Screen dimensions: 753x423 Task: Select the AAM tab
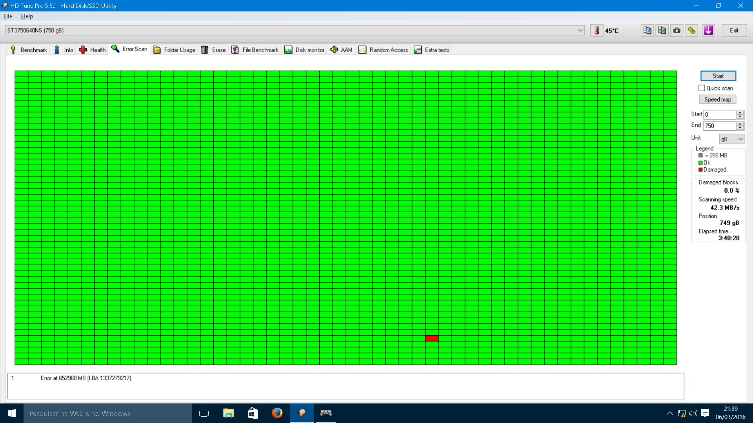[342, 50]
